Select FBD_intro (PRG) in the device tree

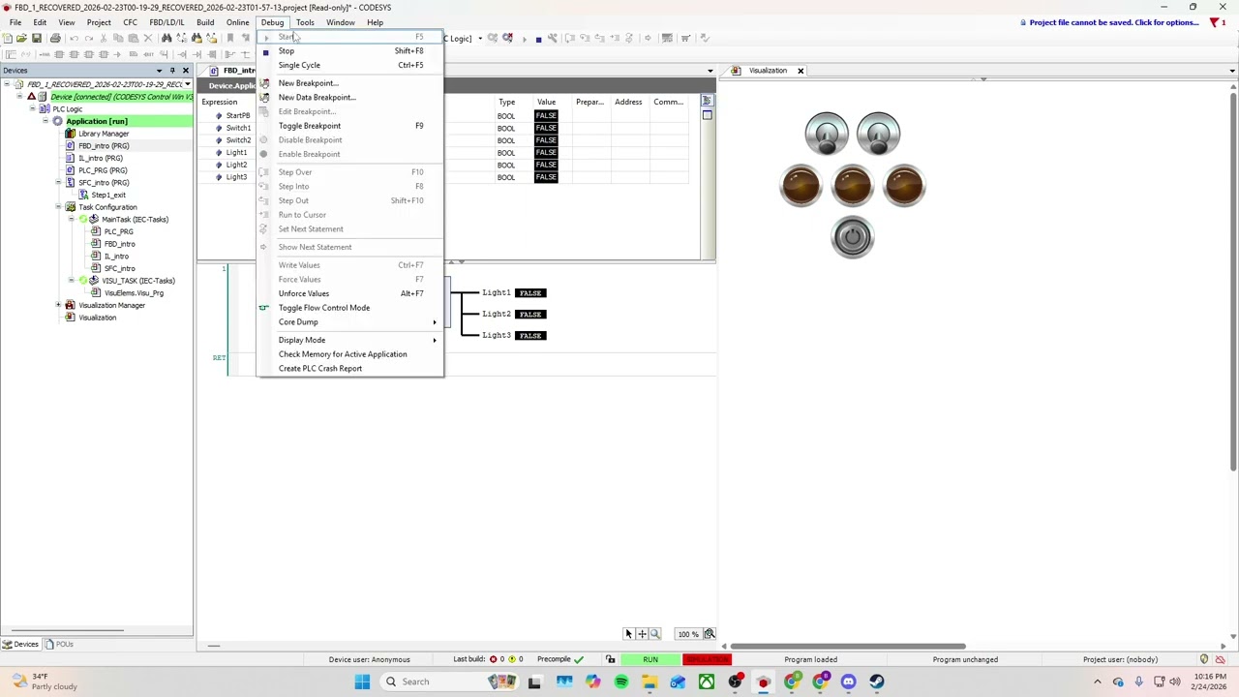[x=104, y=146]
